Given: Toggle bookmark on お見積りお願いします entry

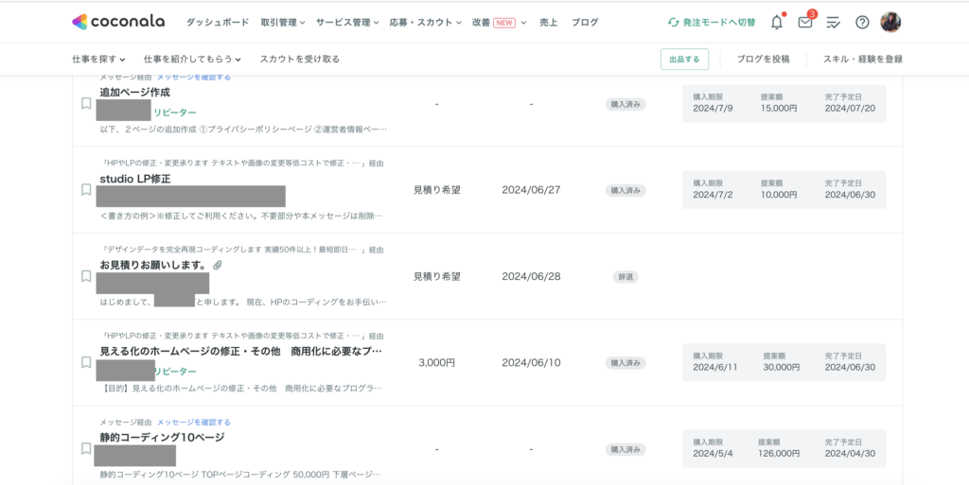Looking at the screenshot, I should (86, 276).
